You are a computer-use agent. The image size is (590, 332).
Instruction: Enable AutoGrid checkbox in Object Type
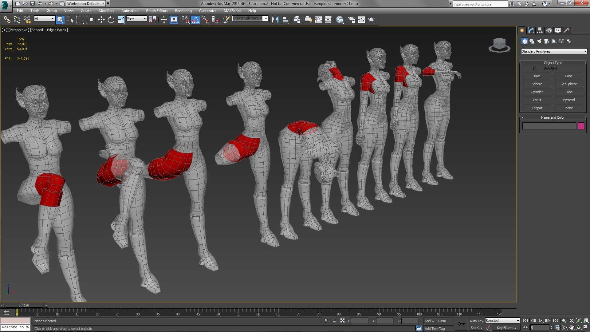535,68
